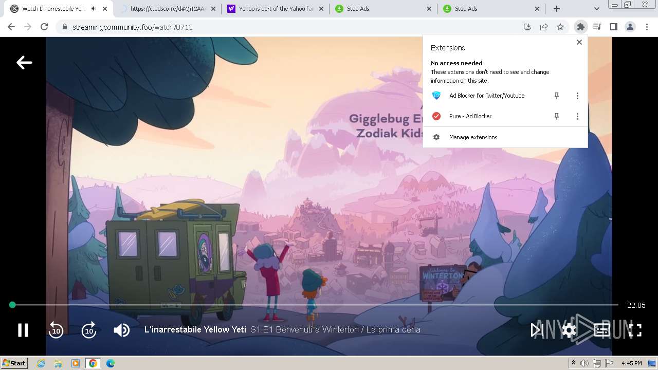Click Chrome icon in taskbar
658x370 pixels.
tap(93, 363)
